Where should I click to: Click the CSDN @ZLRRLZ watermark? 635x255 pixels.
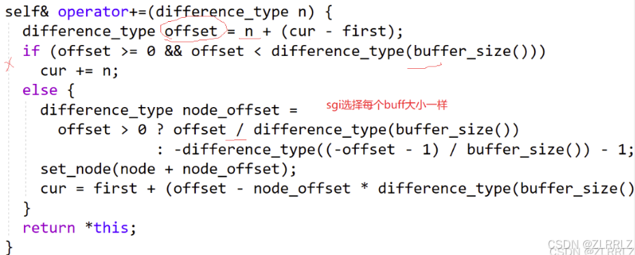(590, 244)
